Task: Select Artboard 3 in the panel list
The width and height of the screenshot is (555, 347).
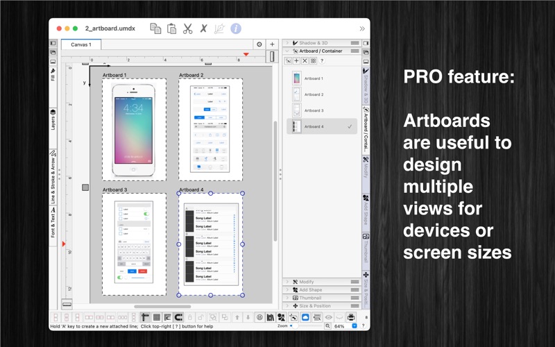Action: point(322,110)
